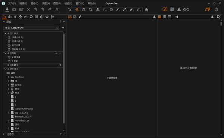Click the magnifier search icon in browser bar

point(218,17)
